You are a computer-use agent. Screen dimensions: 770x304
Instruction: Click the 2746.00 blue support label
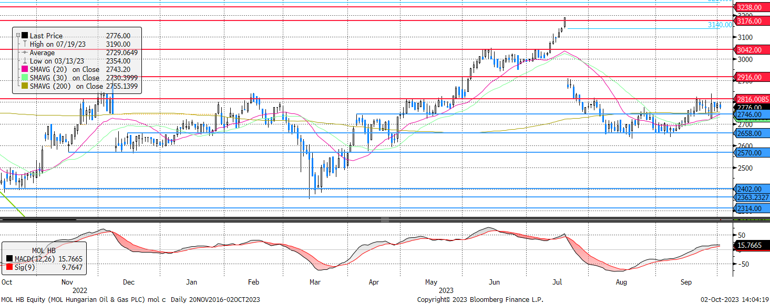pyautogui.click(x=750, y=114)
